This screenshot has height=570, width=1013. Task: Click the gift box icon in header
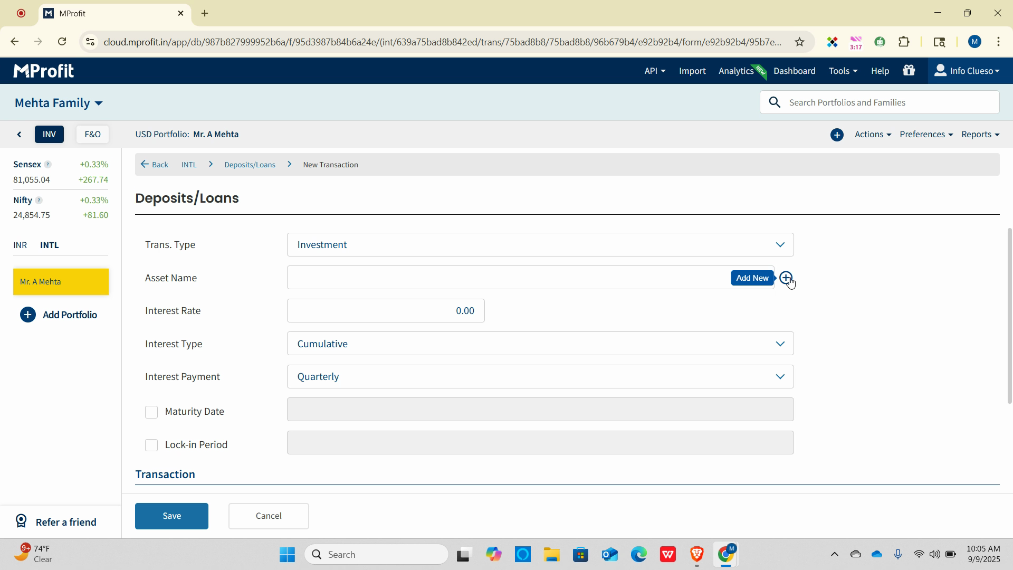(909, 70)
